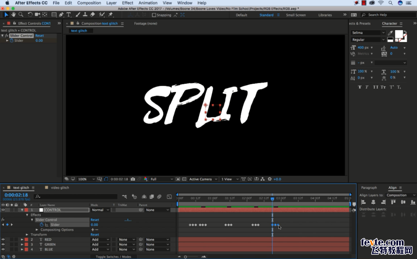417x259 pixels.
Task: Take a snapshot with camera icon
Action: [133, 179]
